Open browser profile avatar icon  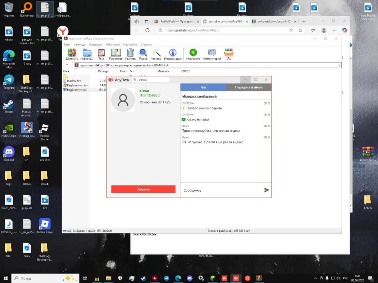coord(324,30)
